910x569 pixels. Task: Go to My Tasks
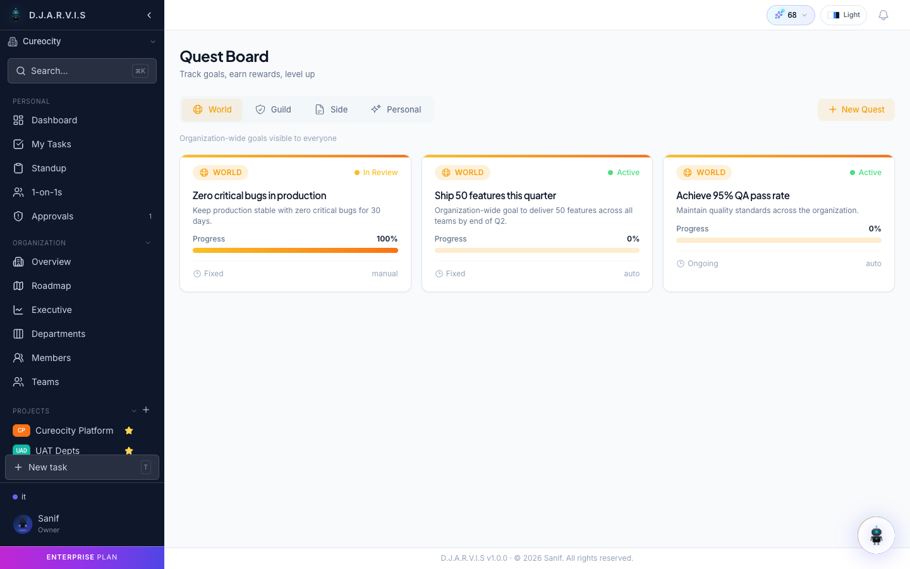tap(82, 144)
